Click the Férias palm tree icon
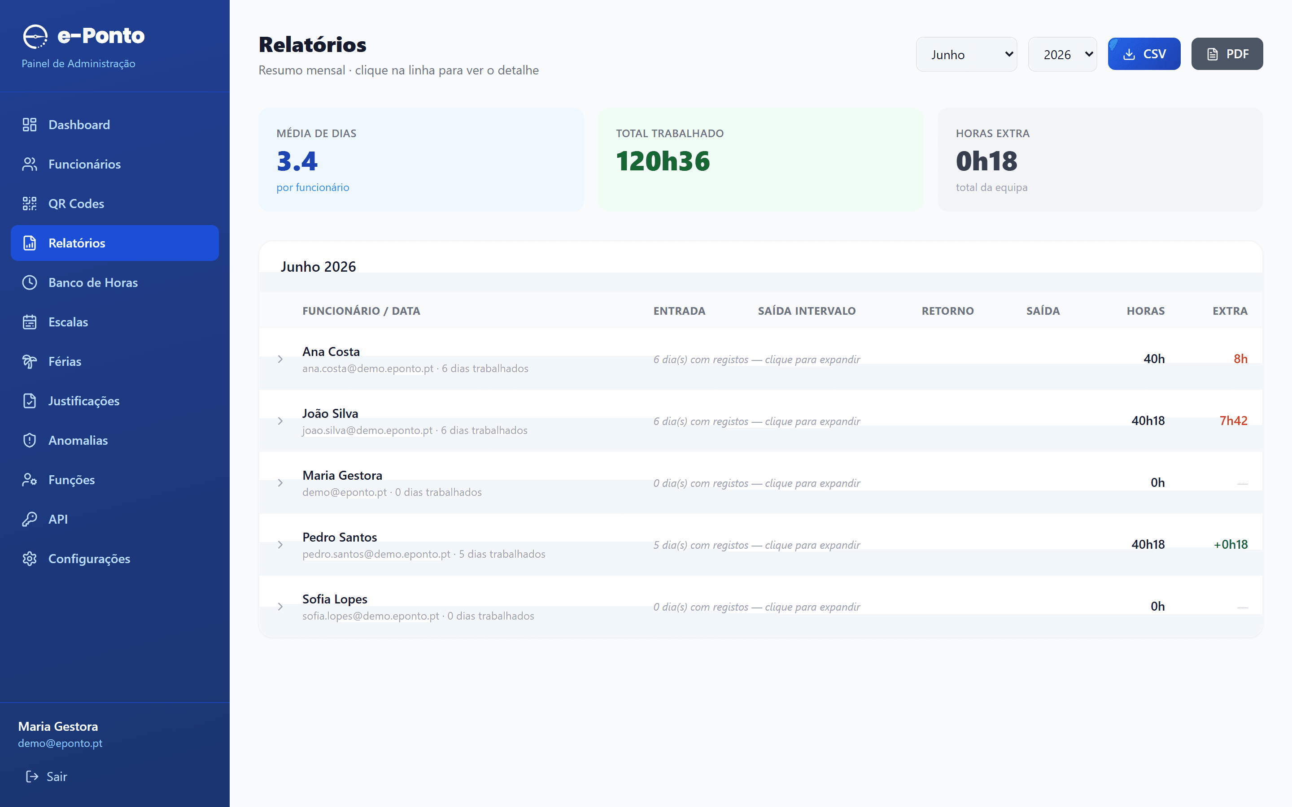 click(x=29, y=361)
